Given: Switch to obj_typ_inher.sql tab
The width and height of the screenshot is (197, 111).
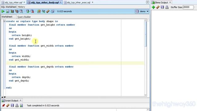Looking at the screenshot, I should (x=13, y=2).
